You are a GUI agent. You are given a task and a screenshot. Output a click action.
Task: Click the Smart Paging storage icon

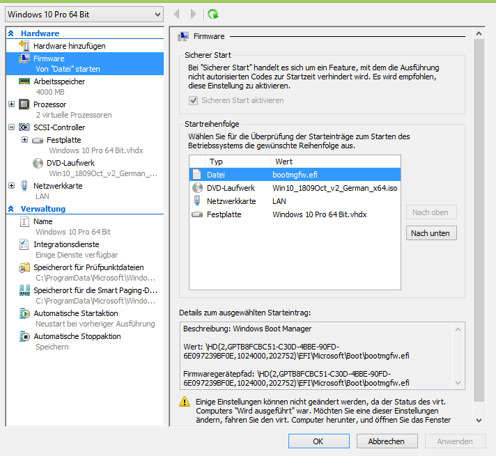[24, 290]
